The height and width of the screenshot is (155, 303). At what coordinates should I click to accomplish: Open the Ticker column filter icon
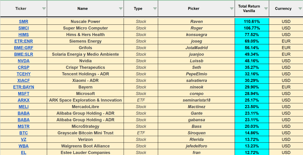pos(44,9)
